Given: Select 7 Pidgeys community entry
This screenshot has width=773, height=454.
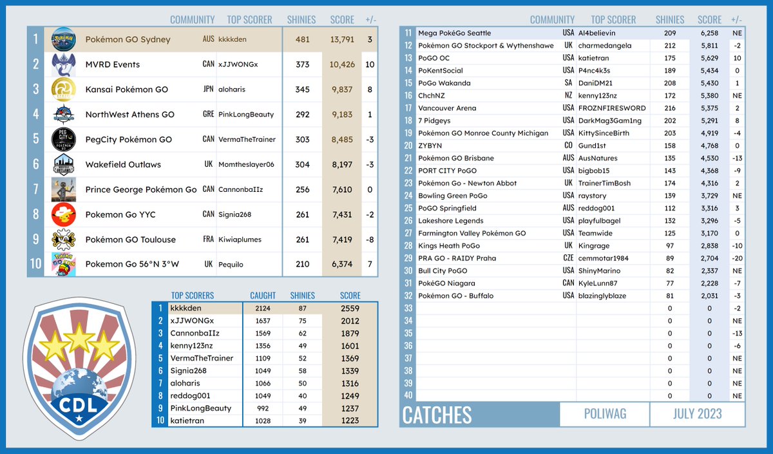Looking at the screenshot, I should click(x=435, y=120).
